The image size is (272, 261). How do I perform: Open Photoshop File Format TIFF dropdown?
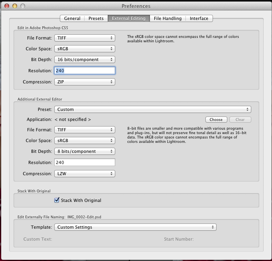click(x=84, y=38)
